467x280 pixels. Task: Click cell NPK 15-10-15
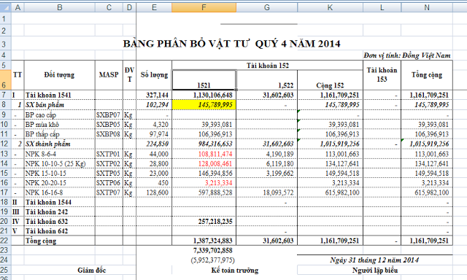click(x=60, y=173)
